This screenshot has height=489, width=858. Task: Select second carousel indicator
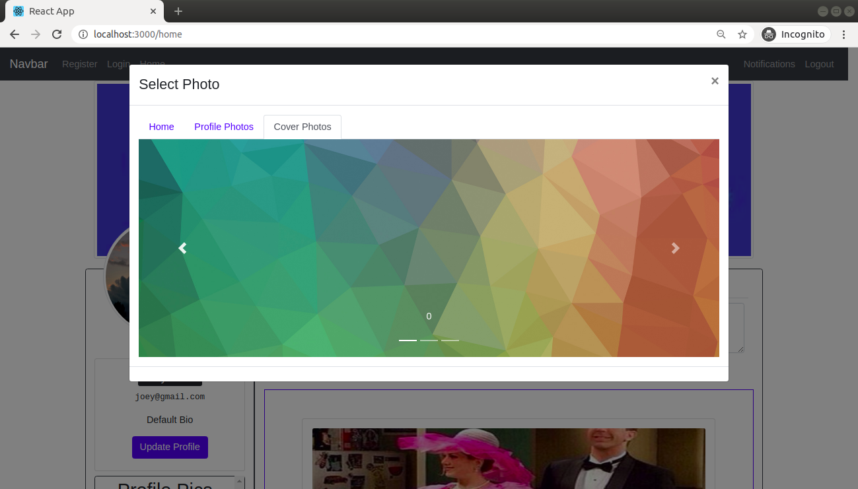tap(429, 341)
